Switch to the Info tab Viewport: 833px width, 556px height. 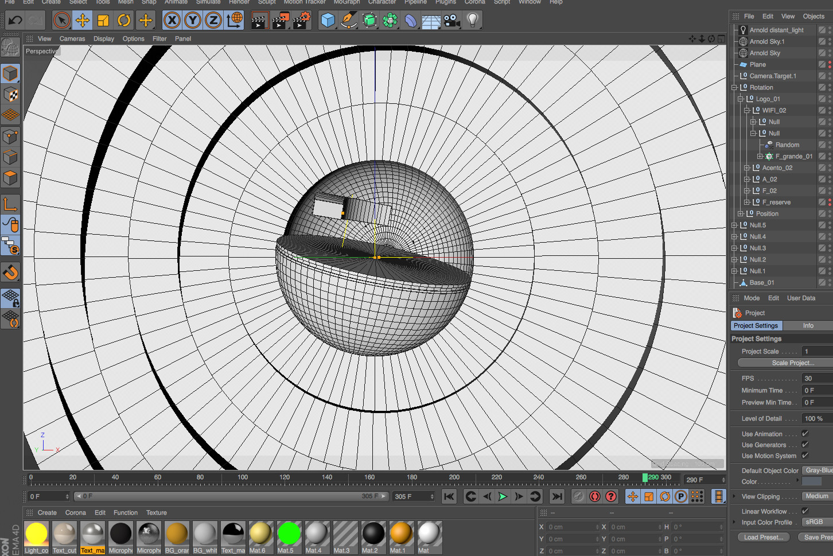[808, 325]
